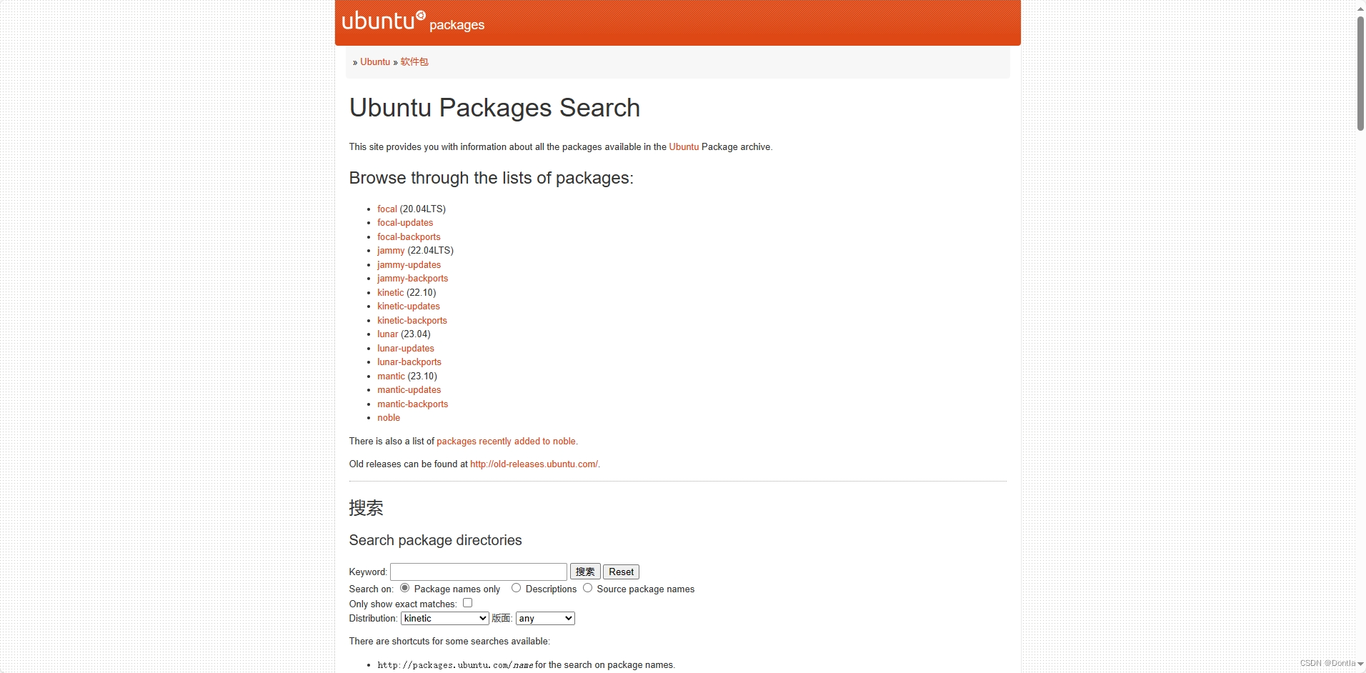Open jammy-updates package list
This screenshot has width=1366, height=673.
pyautogui.click(x=409, y=265)
